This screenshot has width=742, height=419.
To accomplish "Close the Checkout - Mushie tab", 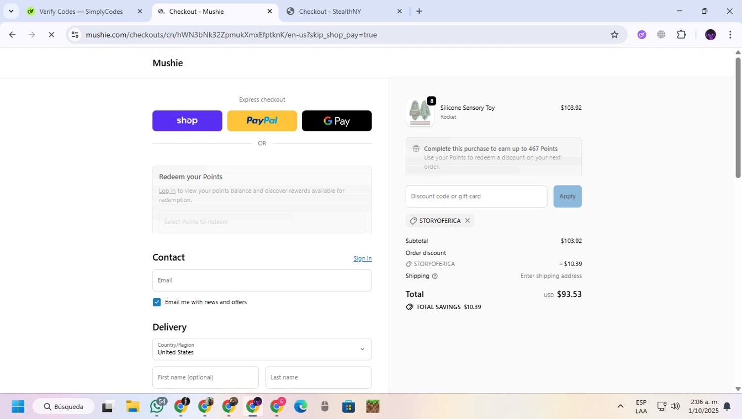I will pyautogui.click(x=270, y=11).
